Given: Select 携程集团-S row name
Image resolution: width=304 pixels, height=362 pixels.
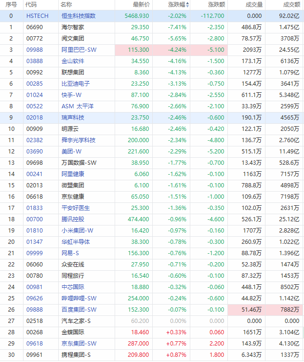Looking at the screenshot, I should pos(76,355).
